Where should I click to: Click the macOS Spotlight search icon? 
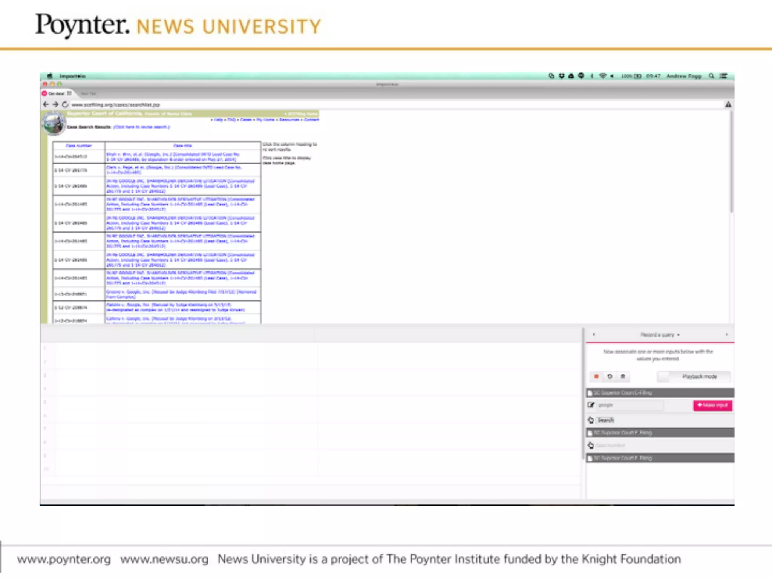[711, 76]
